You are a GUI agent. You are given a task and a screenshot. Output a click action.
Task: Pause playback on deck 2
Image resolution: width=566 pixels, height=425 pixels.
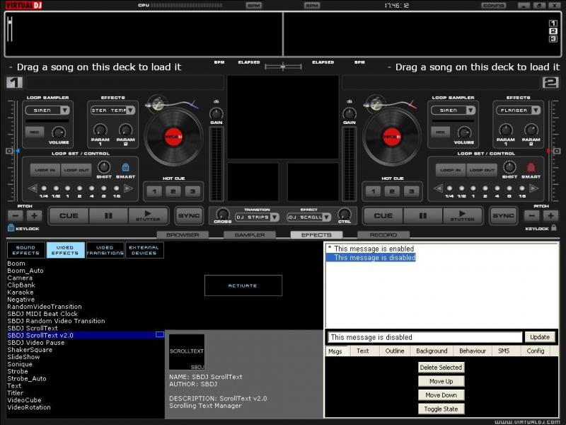click(x=422, y=216)
